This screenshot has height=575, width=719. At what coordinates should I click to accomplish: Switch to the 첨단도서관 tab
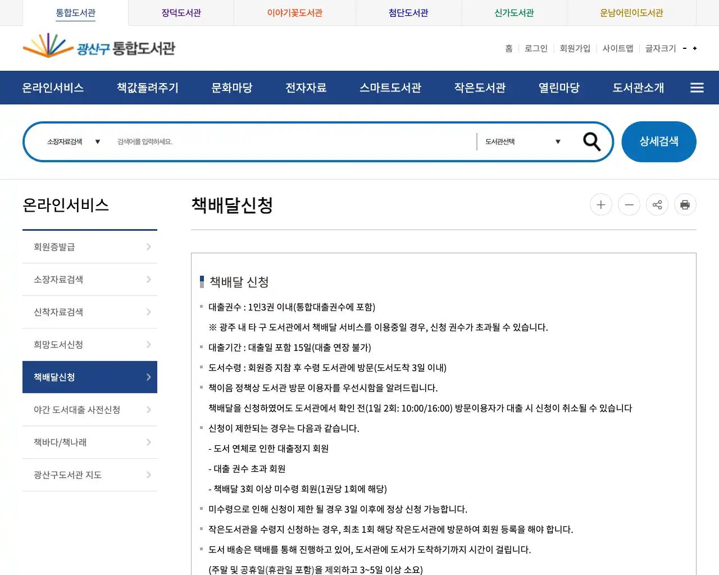coord(408,13)
